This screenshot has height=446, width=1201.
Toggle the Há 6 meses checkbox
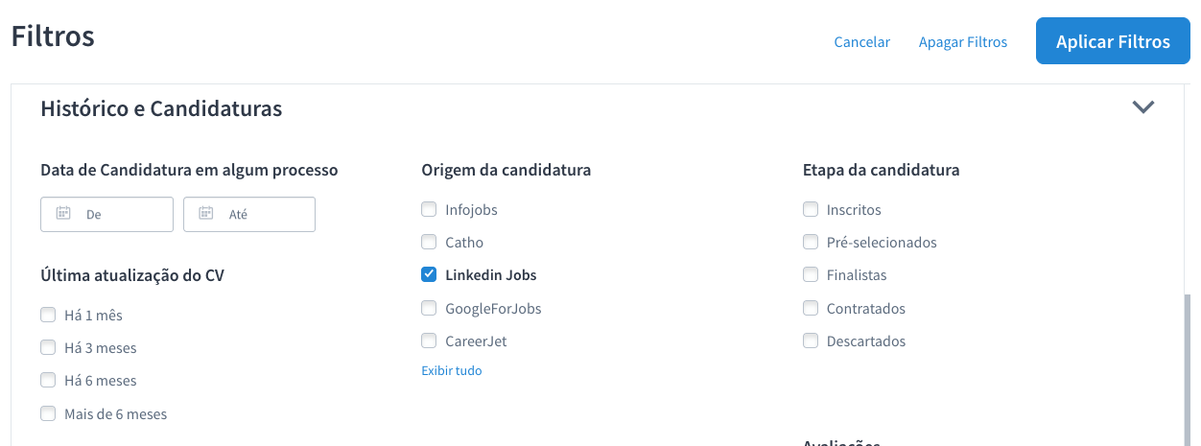pos(48,381)
